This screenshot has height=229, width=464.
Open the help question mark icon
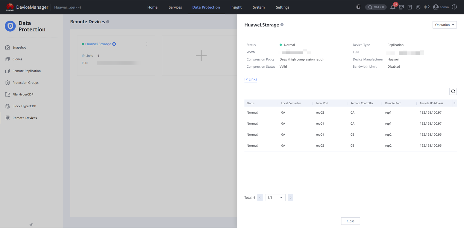click(x=454, y=7)
